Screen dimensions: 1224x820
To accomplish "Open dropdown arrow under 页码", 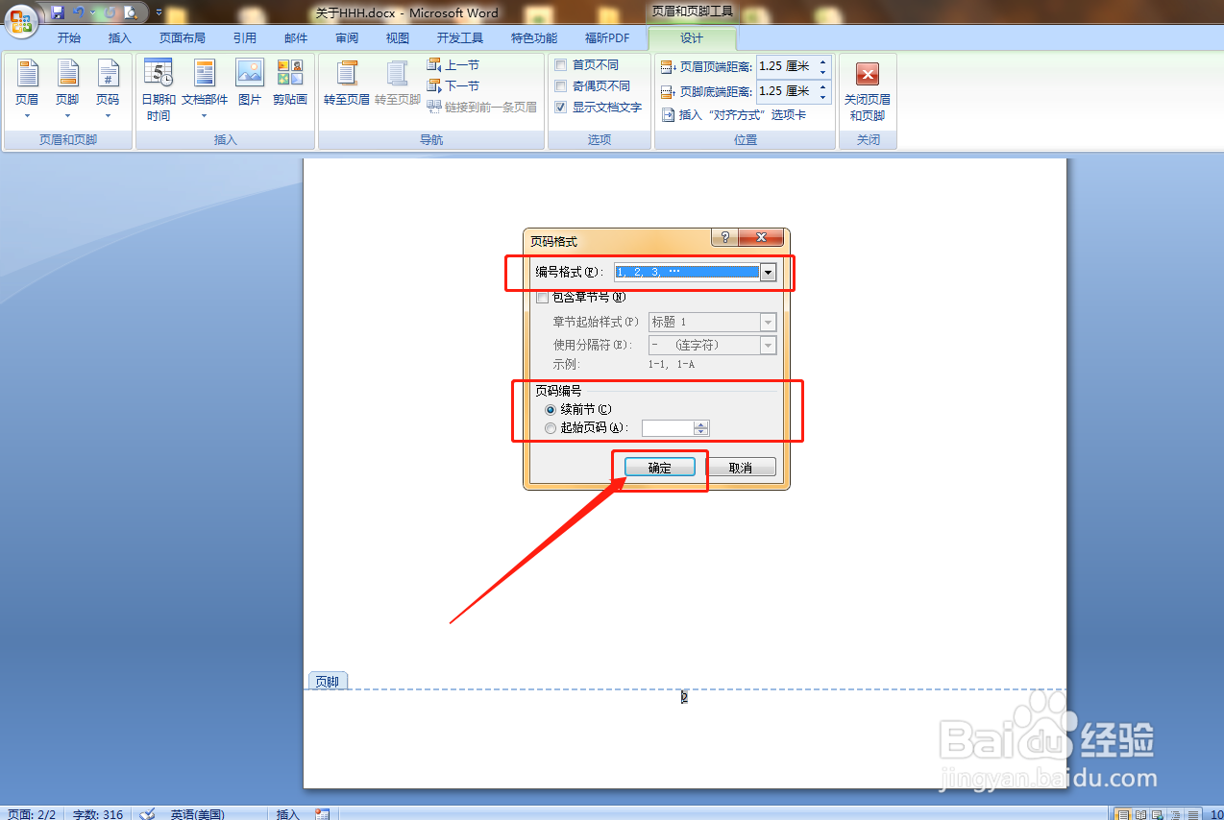I will click(x=108, y=116).
